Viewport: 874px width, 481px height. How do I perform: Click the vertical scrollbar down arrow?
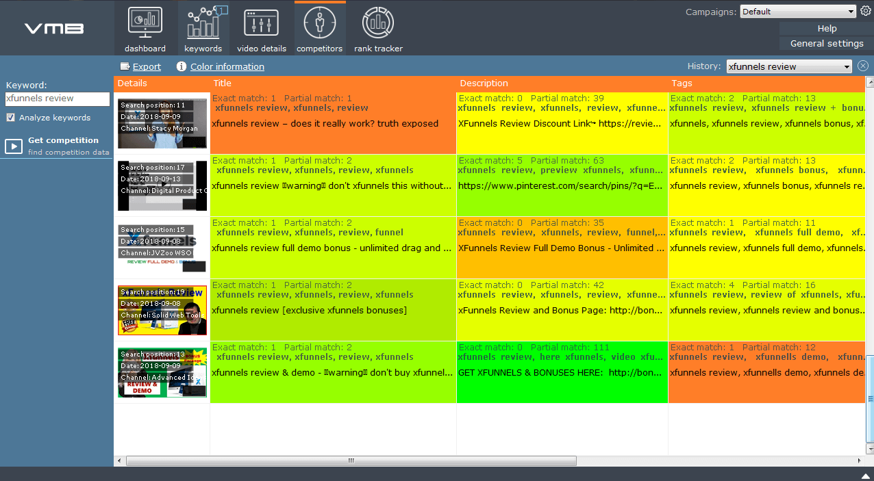point(870,451)
